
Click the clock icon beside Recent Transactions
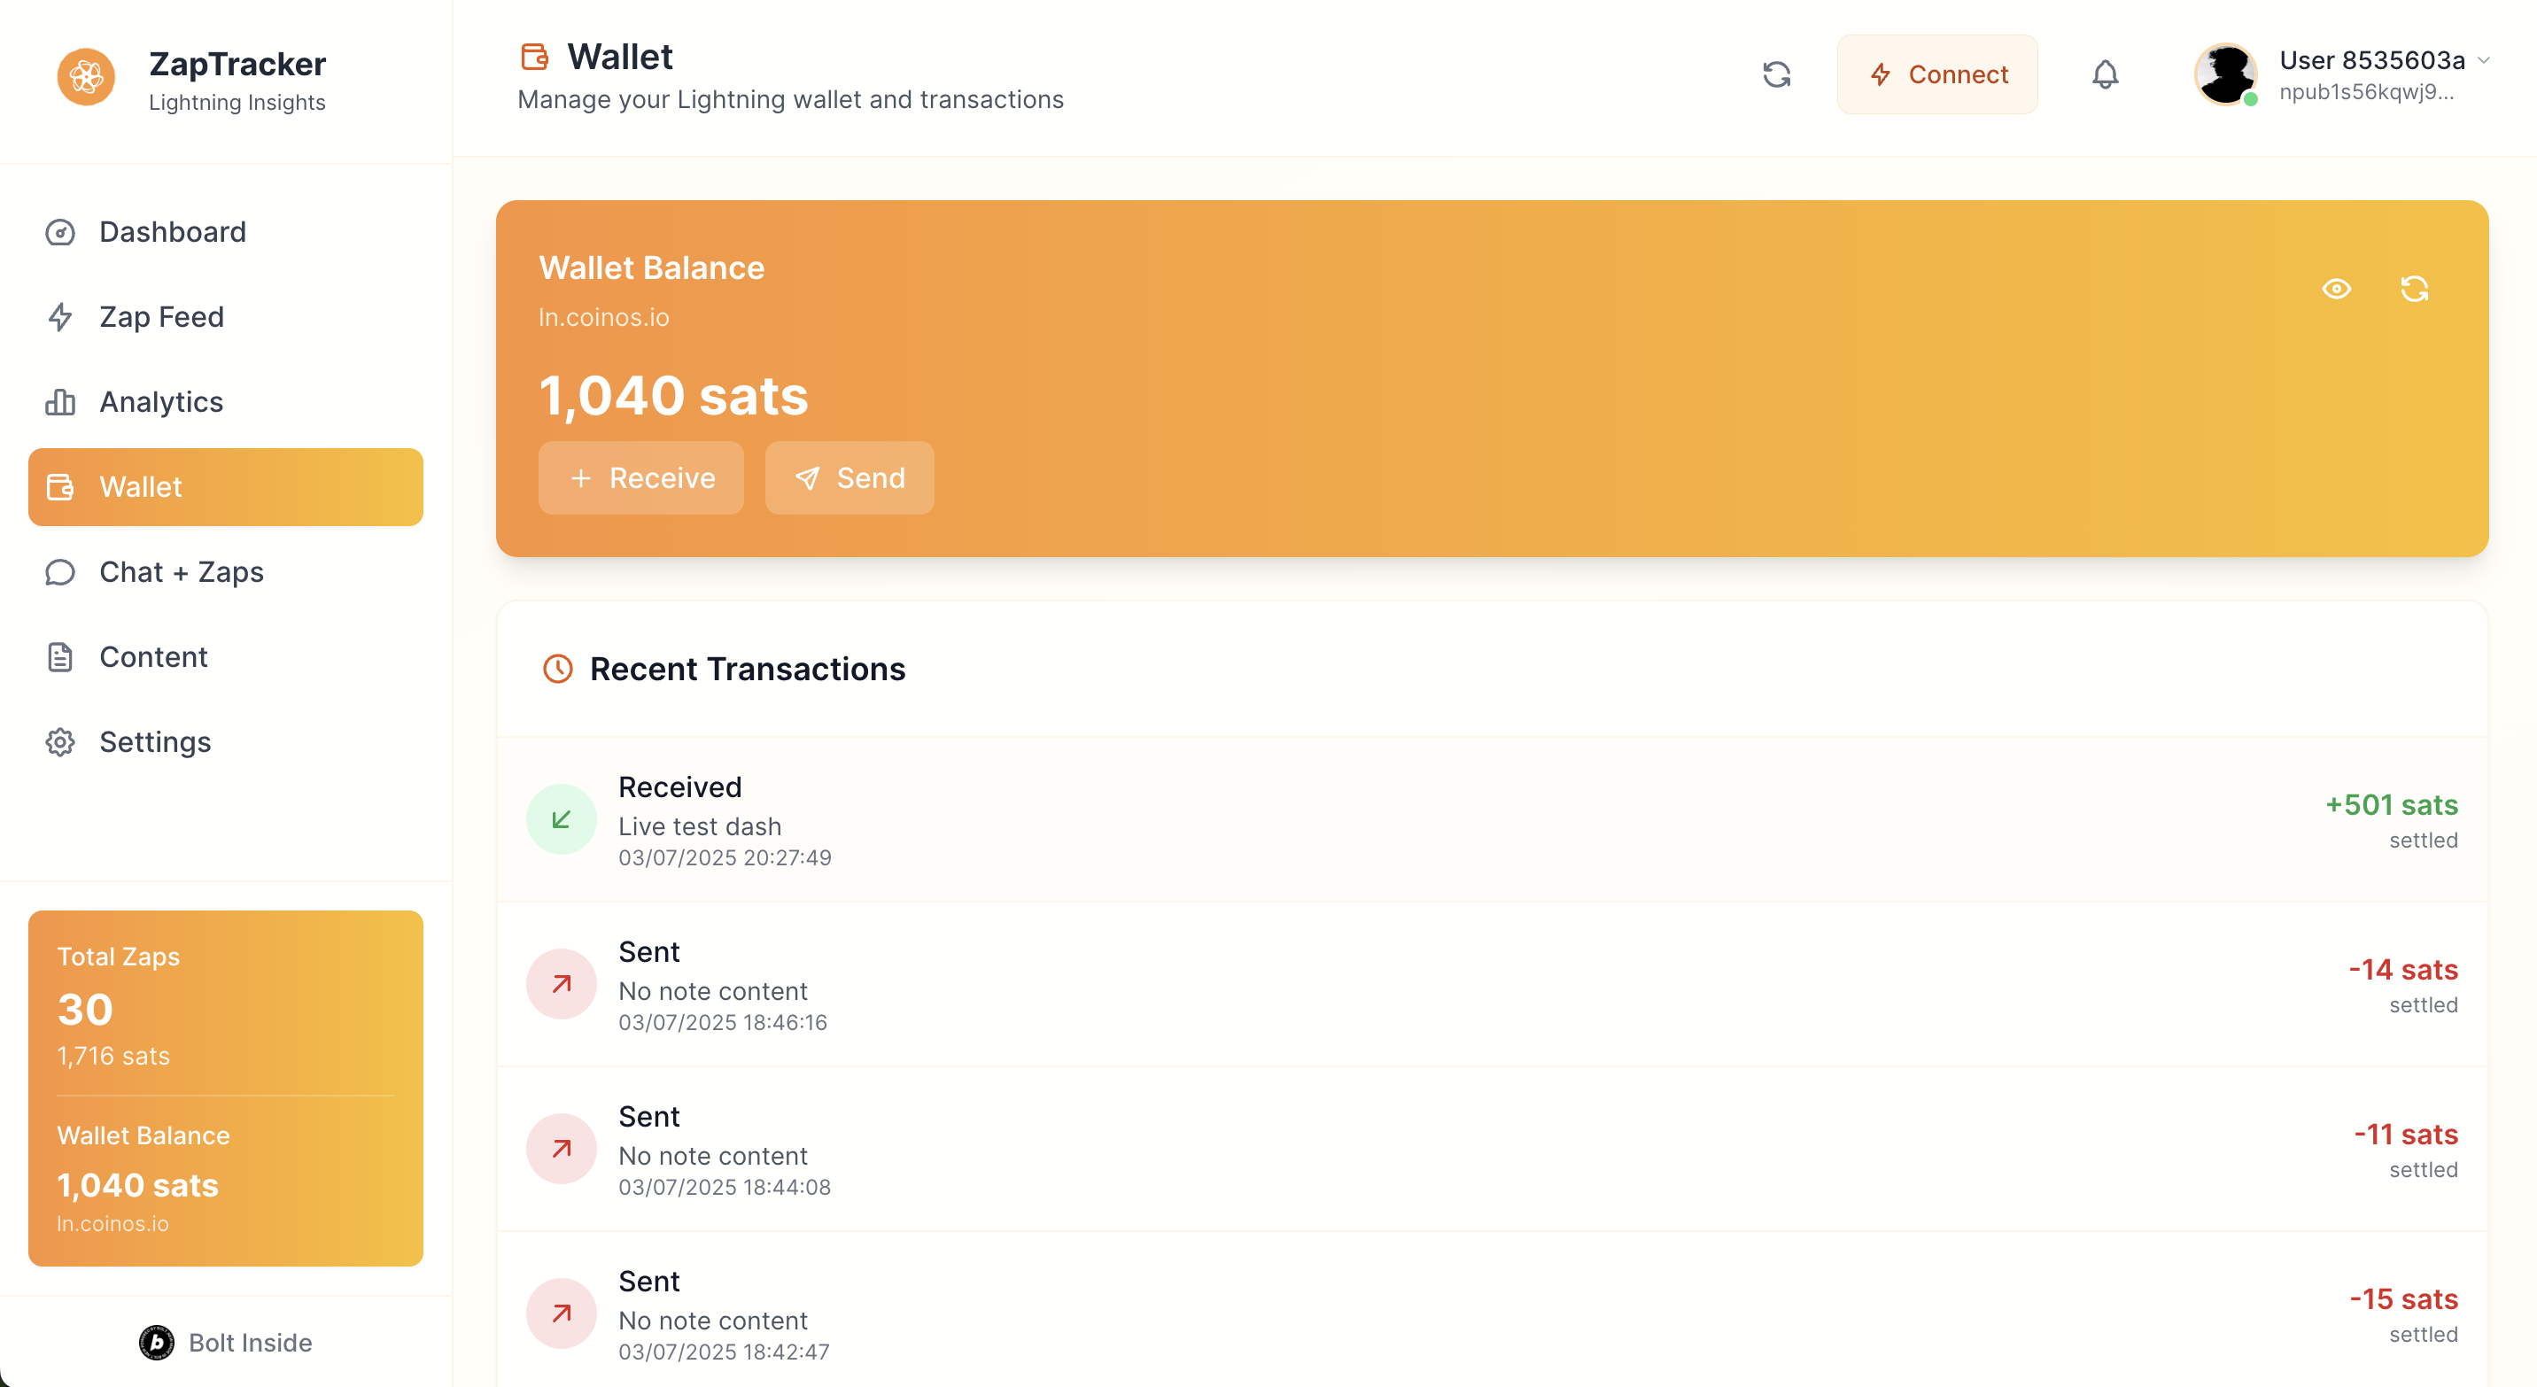click(557, 669)
